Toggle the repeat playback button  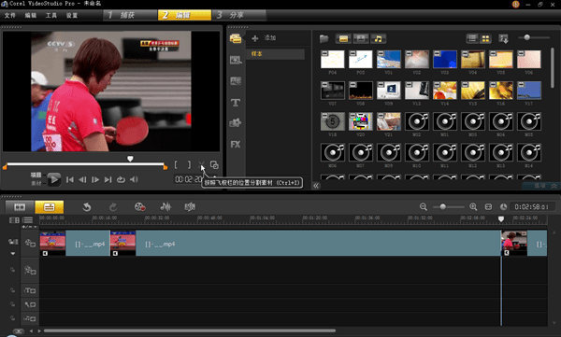121,179
